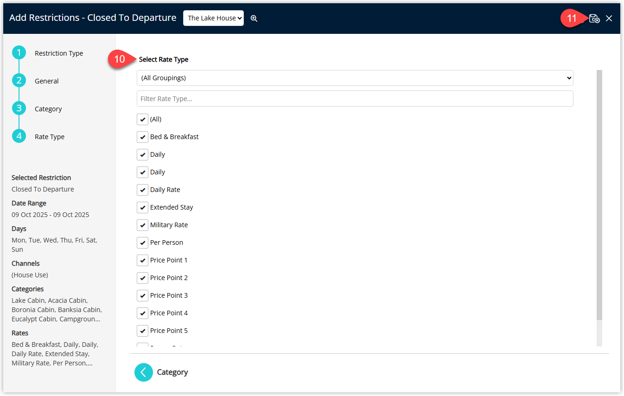The height and width of the screenshot is (396, 624).
Task: Click the Rates summary heading
Action: tap(20, 333)
